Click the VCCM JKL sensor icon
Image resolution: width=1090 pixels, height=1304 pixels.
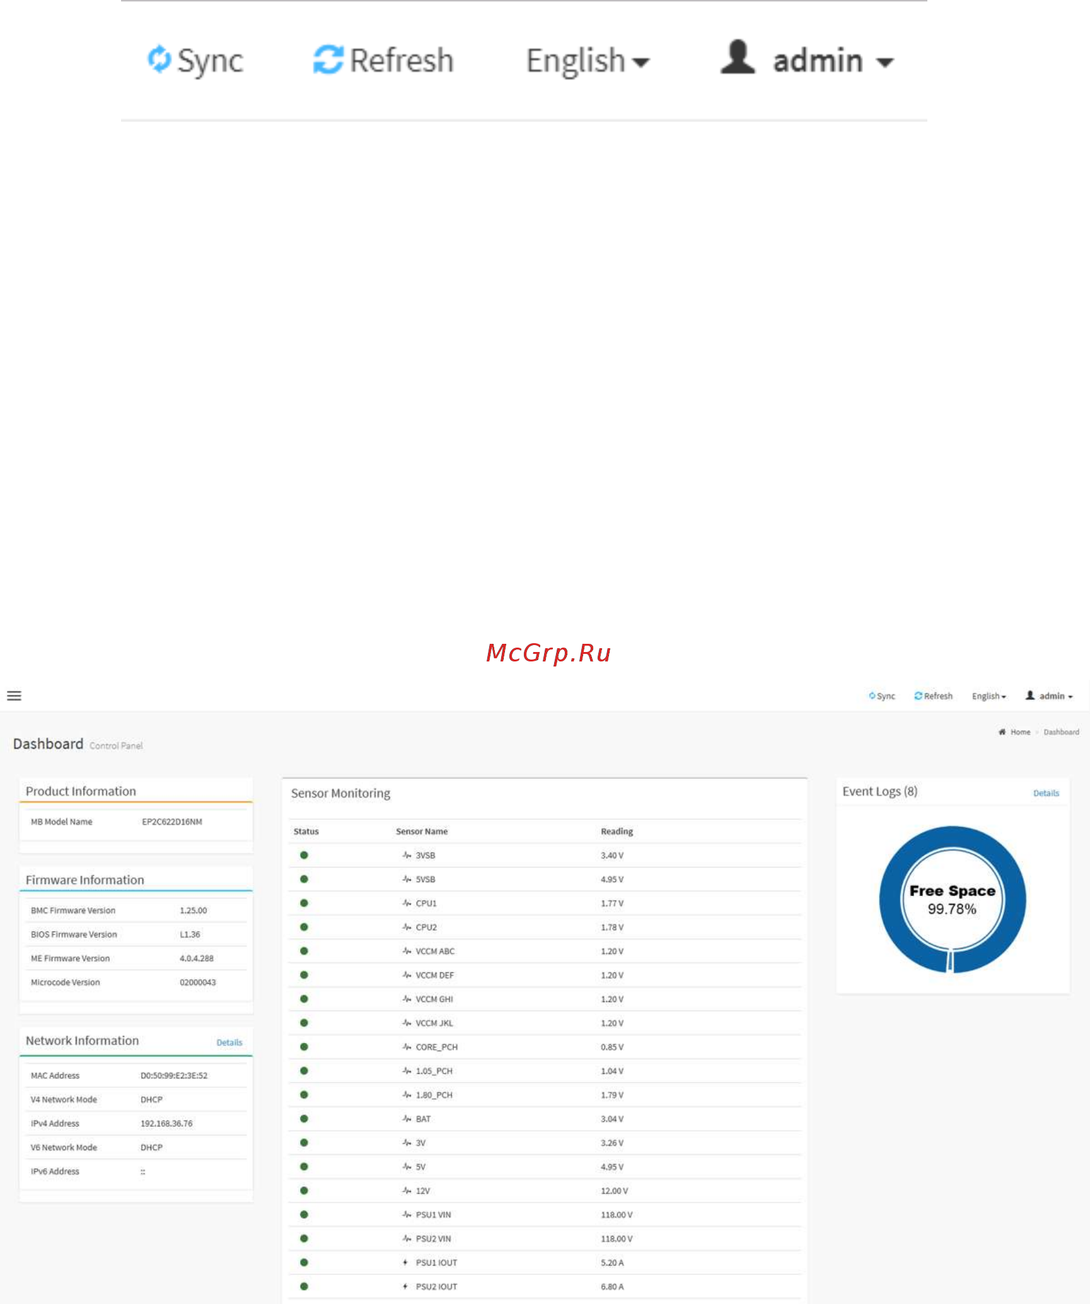(407, 1023)
